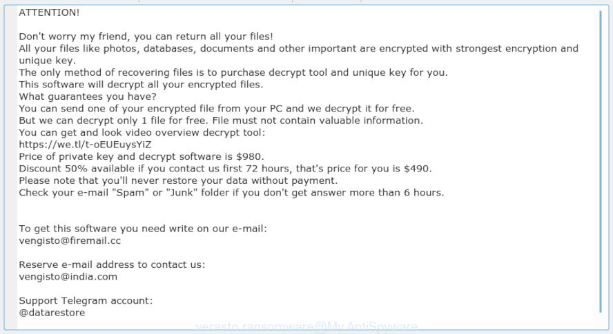This screenshot has width=613, height=334.
Task: Click the @datarestore Telegram handle
Action: click(52, 313)
